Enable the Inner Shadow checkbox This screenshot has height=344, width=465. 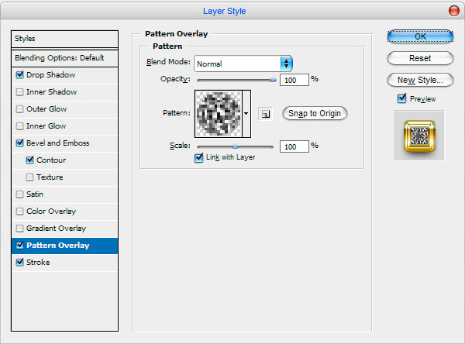[20, 92]
